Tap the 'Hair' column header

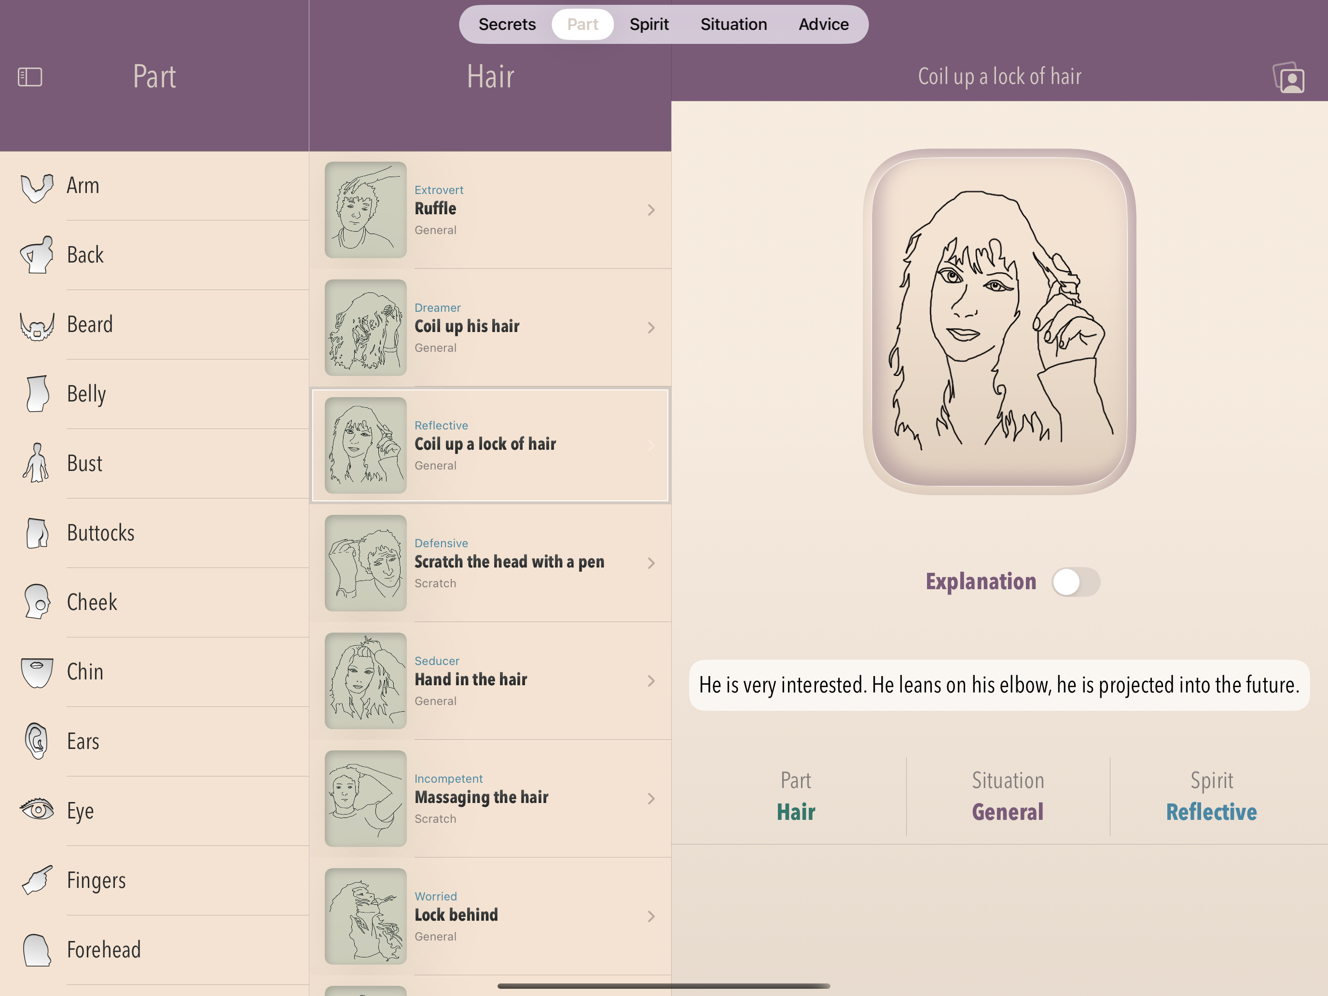coord(490,77)
